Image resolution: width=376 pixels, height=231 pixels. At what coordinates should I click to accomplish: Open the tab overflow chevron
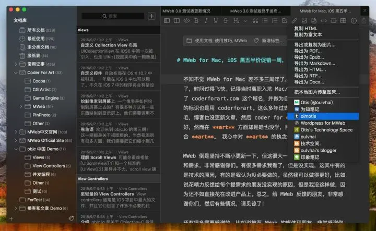pyautogui.click(x=365, y=10)
